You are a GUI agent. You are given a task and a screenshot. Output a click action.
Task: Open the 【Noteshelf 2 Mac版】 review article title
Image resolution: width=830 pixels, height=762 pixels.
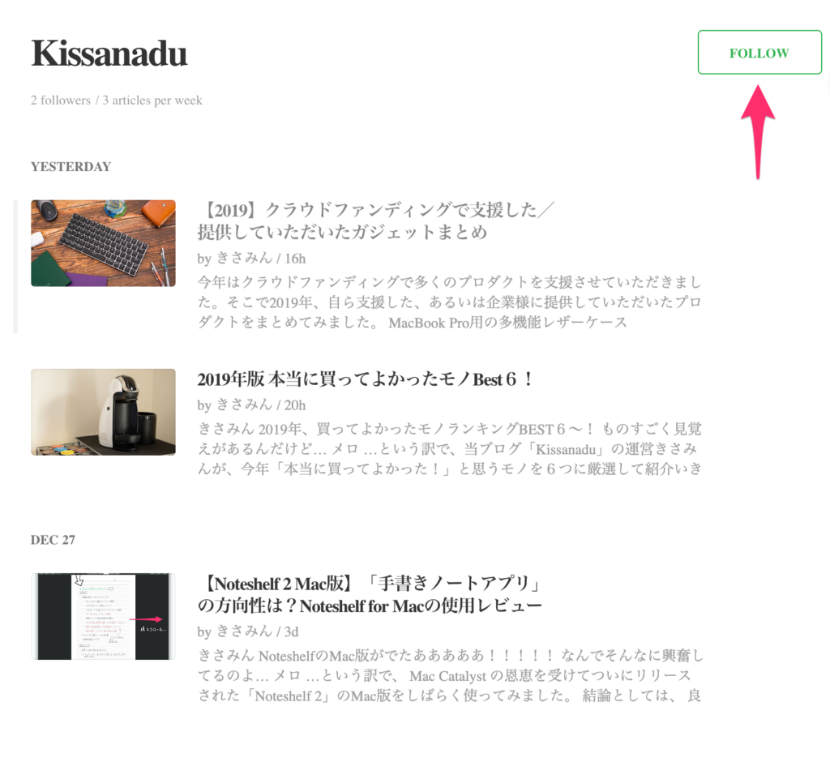370,595
